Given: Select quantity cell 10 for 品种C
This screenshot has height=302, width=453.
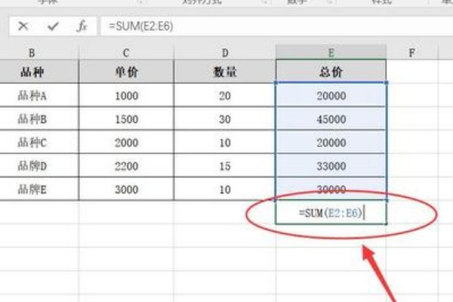Looking at the screenshot, I should point(225,142).
